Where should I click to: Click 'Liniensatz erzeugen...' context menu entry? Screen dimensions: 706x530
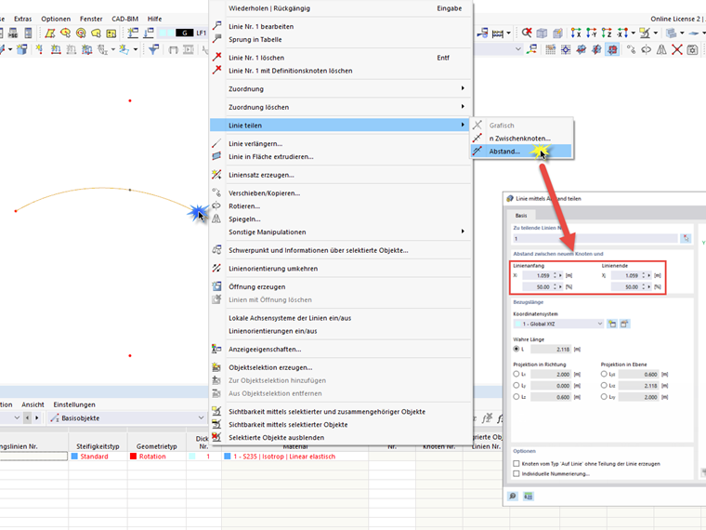coord(341,175)
